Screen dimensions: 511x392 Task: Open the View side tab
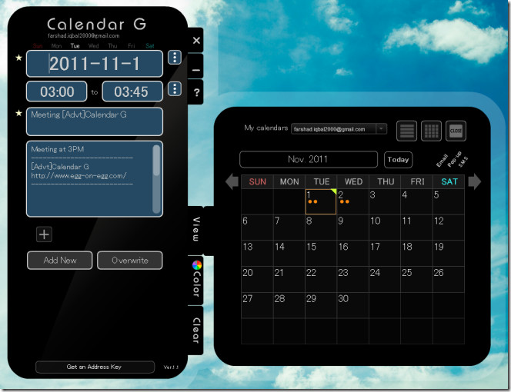pos(196,230)
